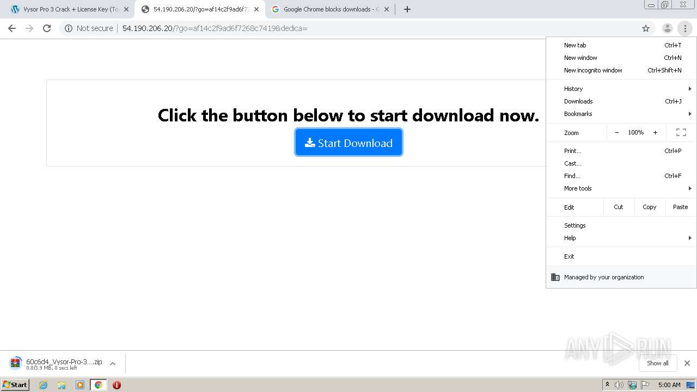View the Not secure site info icon

(69, 28)
